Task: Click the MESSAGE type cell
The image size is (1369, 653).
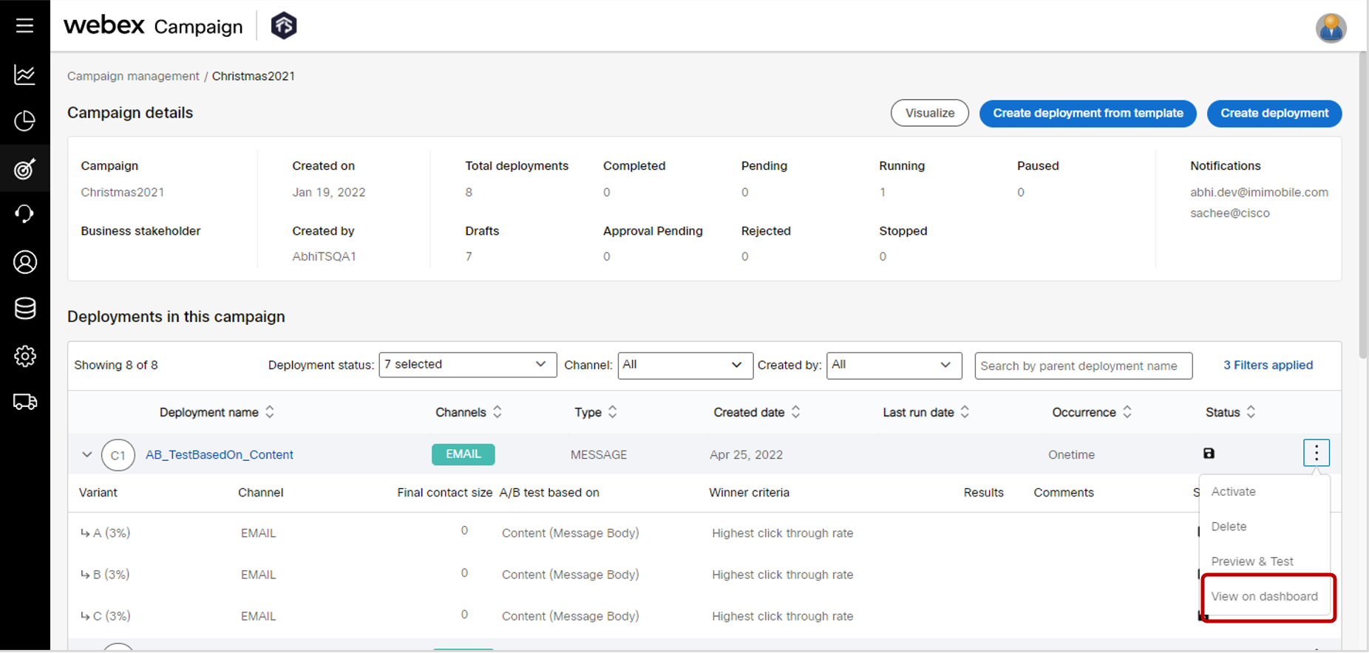Action: tap(598, 454)
